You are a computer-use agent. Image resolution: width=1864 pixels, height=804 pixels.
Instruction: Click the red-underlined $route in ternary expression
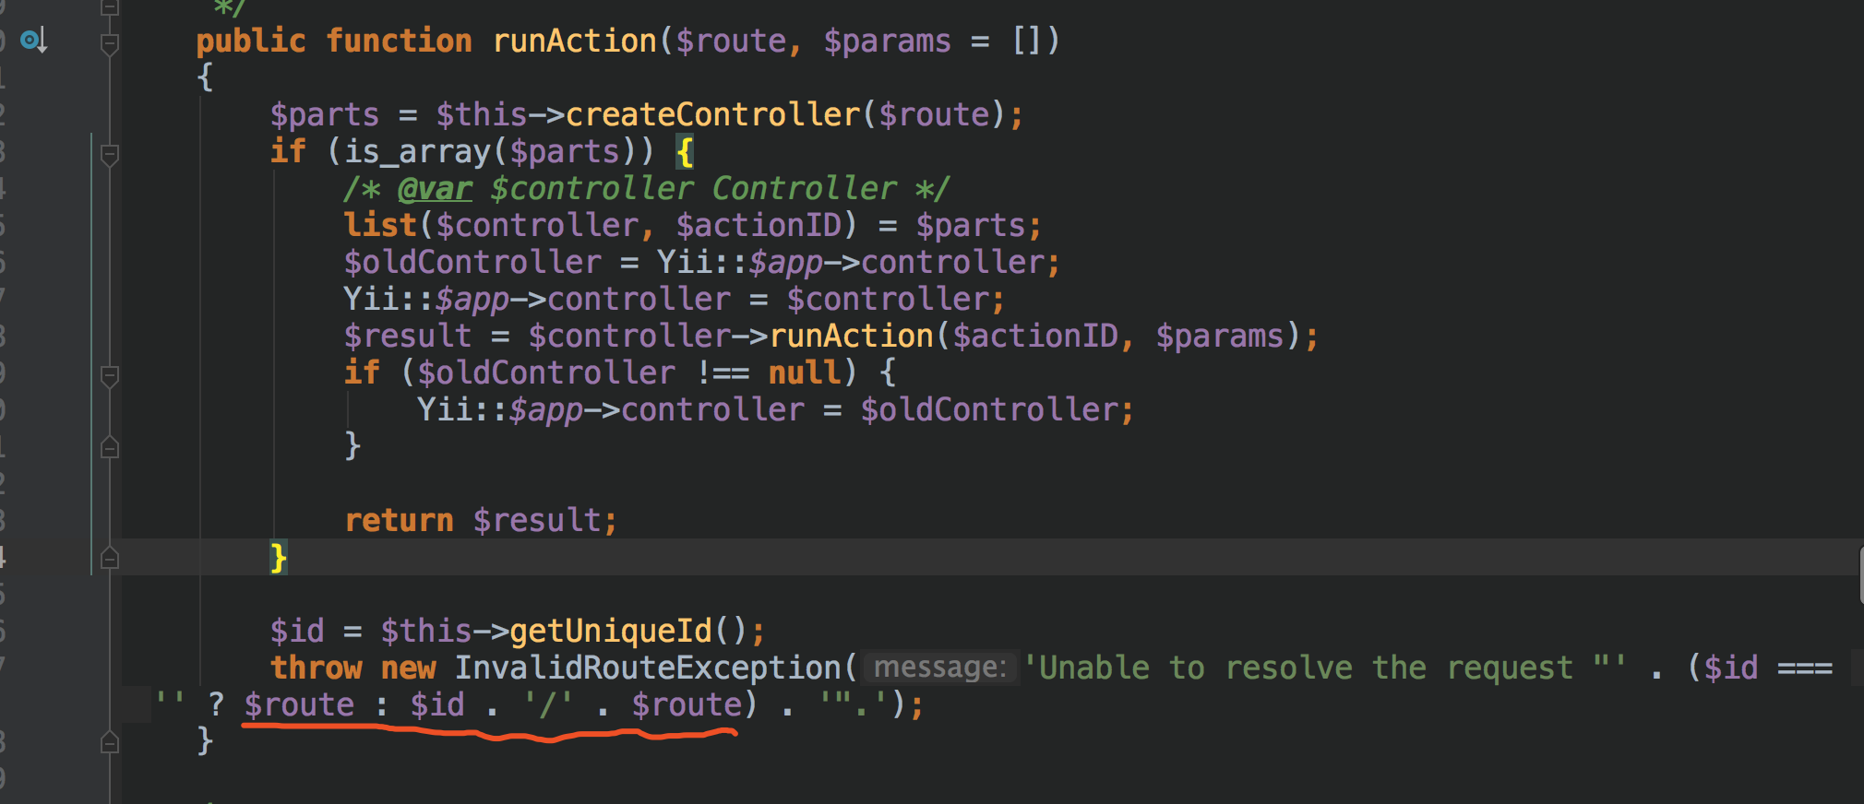click(x=299, y=704)
